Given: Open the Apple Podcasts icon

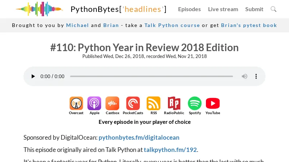Looking at the screenshot, I should pos(94,103).
